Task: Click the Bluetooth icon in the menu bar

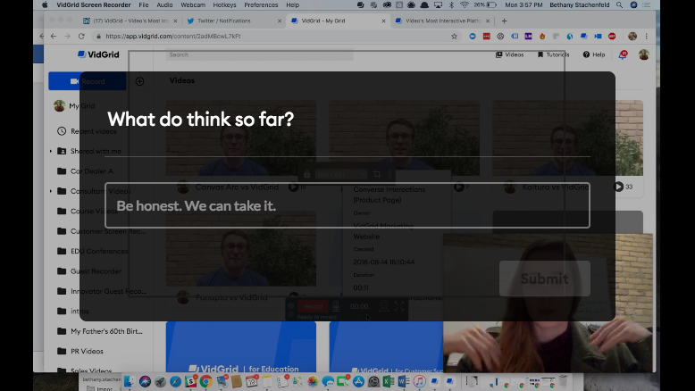Action: (451, 4)
